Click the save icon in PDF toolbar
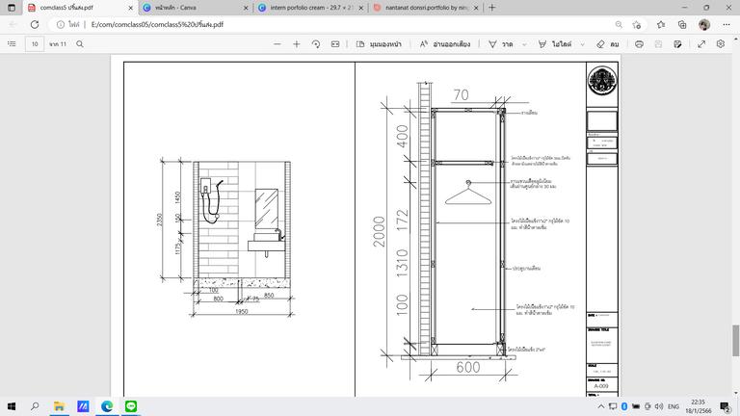The image size is (740, 416). coord(658,44)
